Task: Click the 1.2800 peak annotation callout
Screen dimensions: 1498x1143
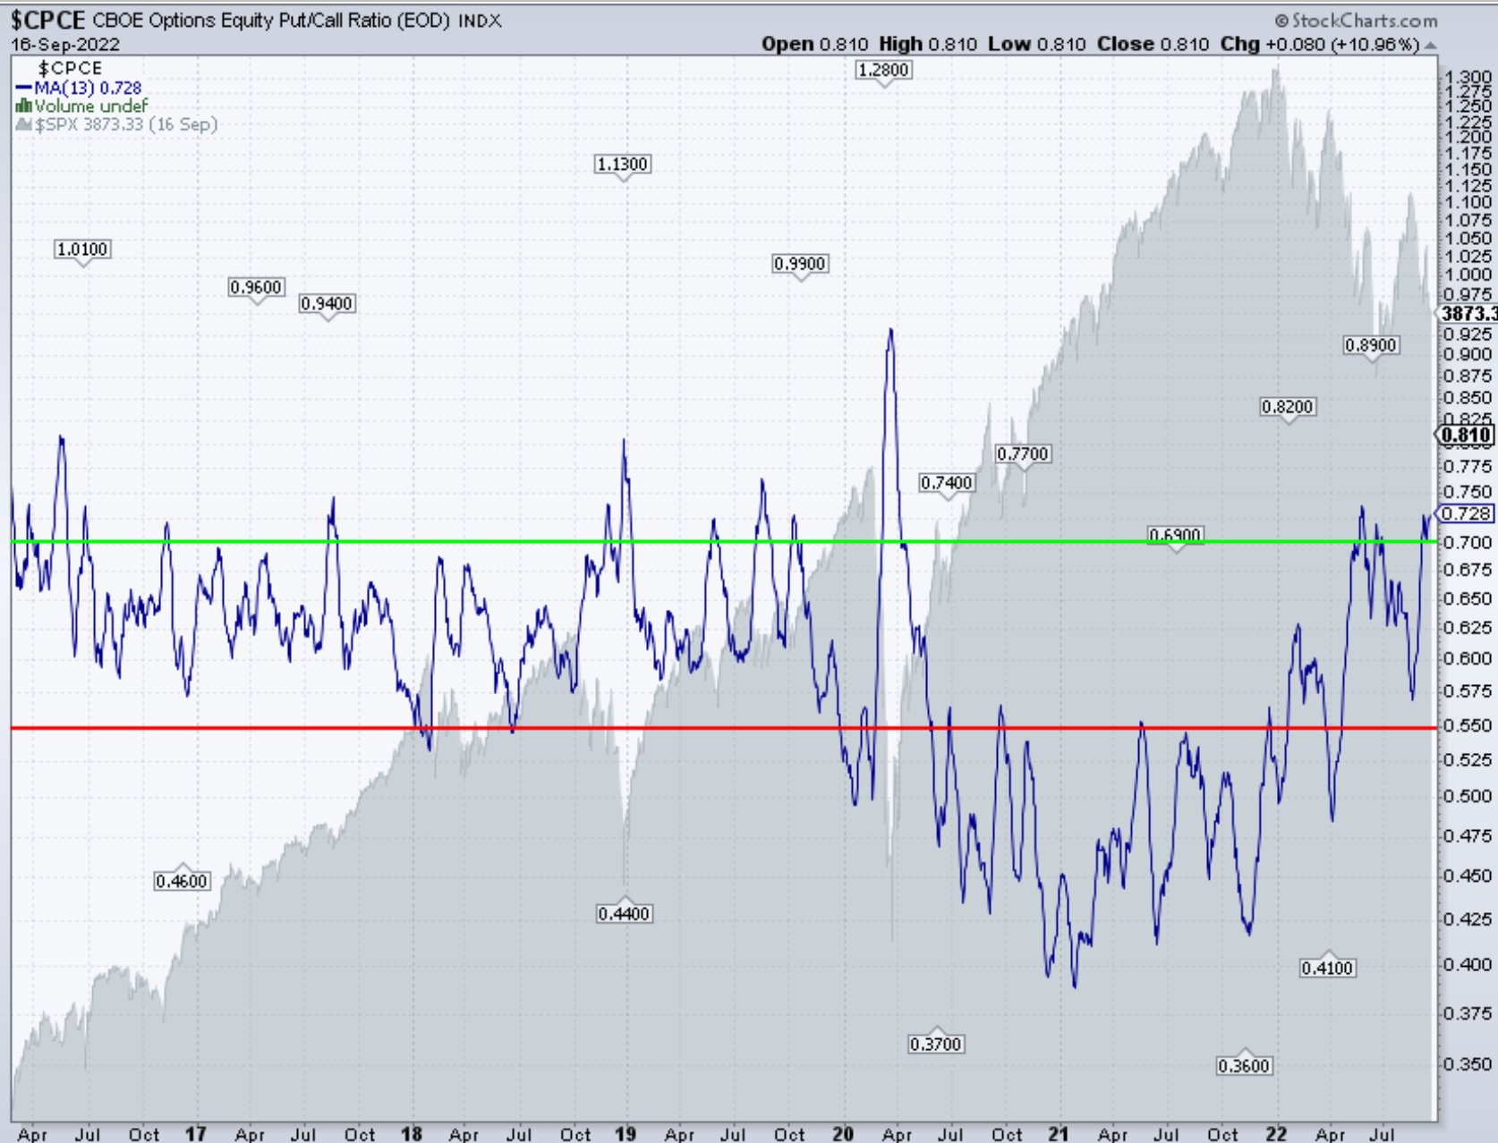Action: (882, 69)
